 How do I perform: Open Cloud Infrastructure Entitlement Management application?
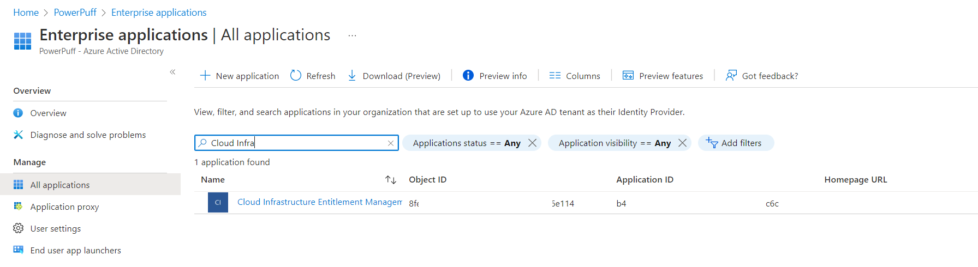click(x=319, y=202)
